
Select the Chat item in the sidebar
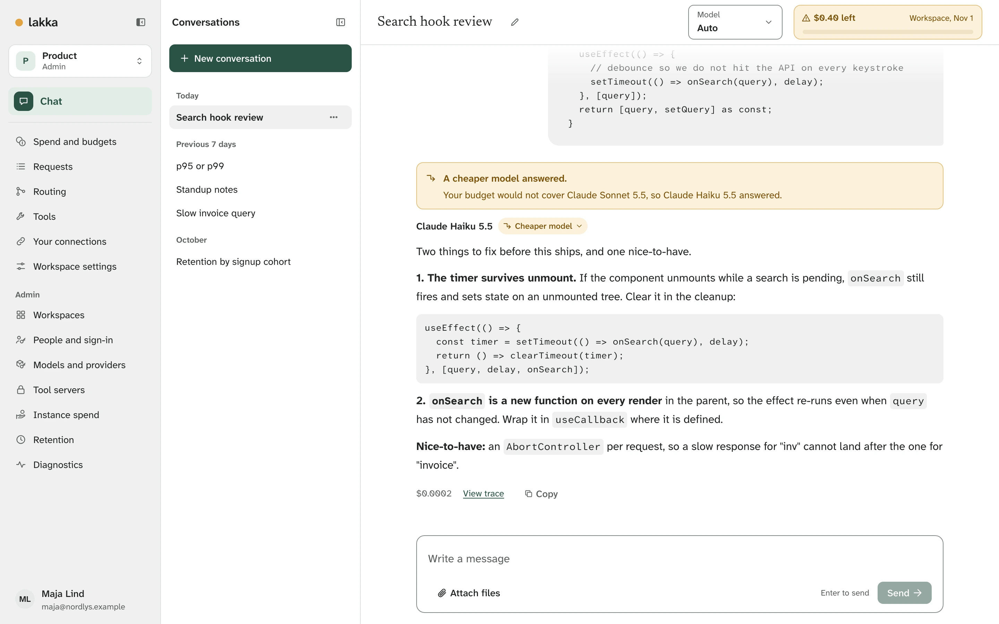point(80,101)
